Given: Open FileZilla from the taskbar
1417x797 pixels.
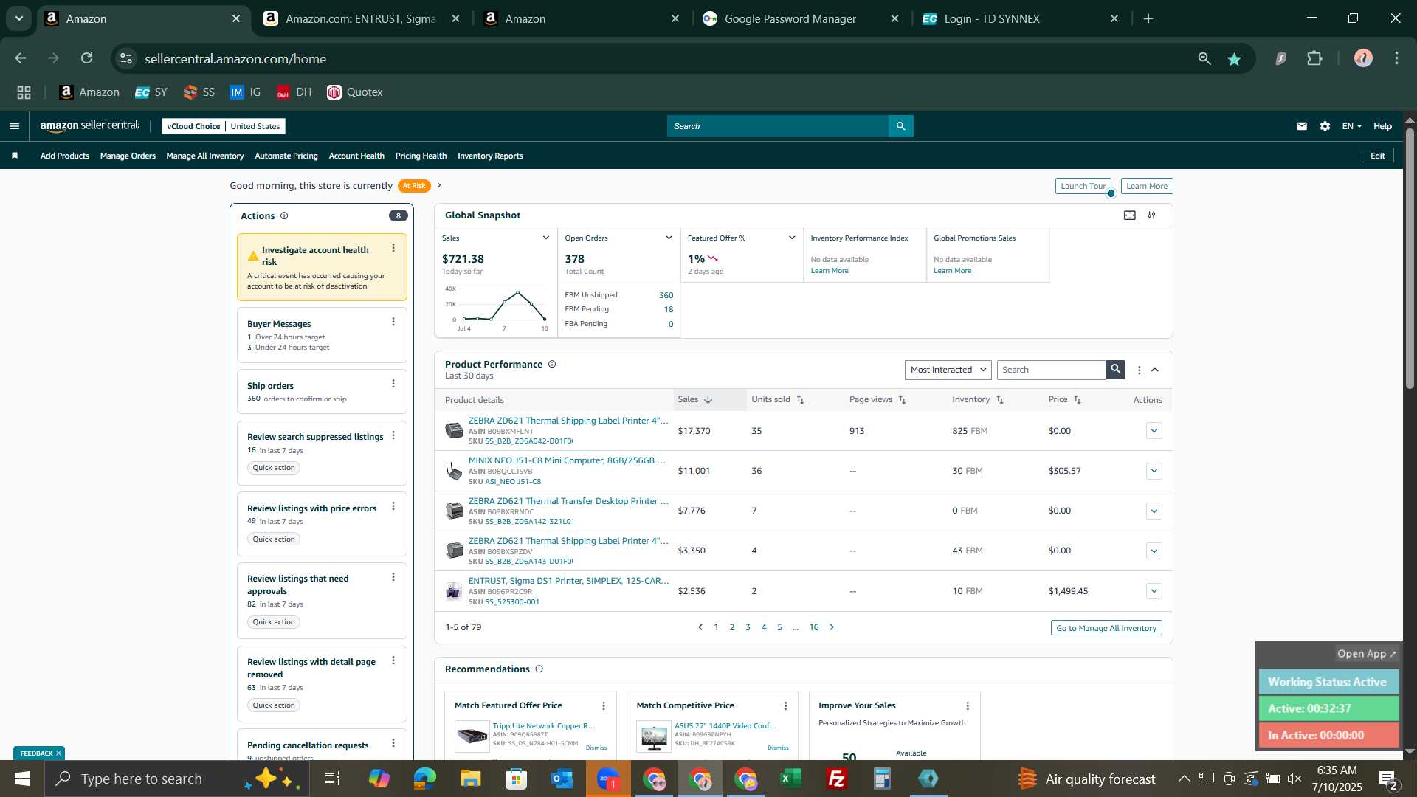Looking at the screenshot, I should click(837, 779).
